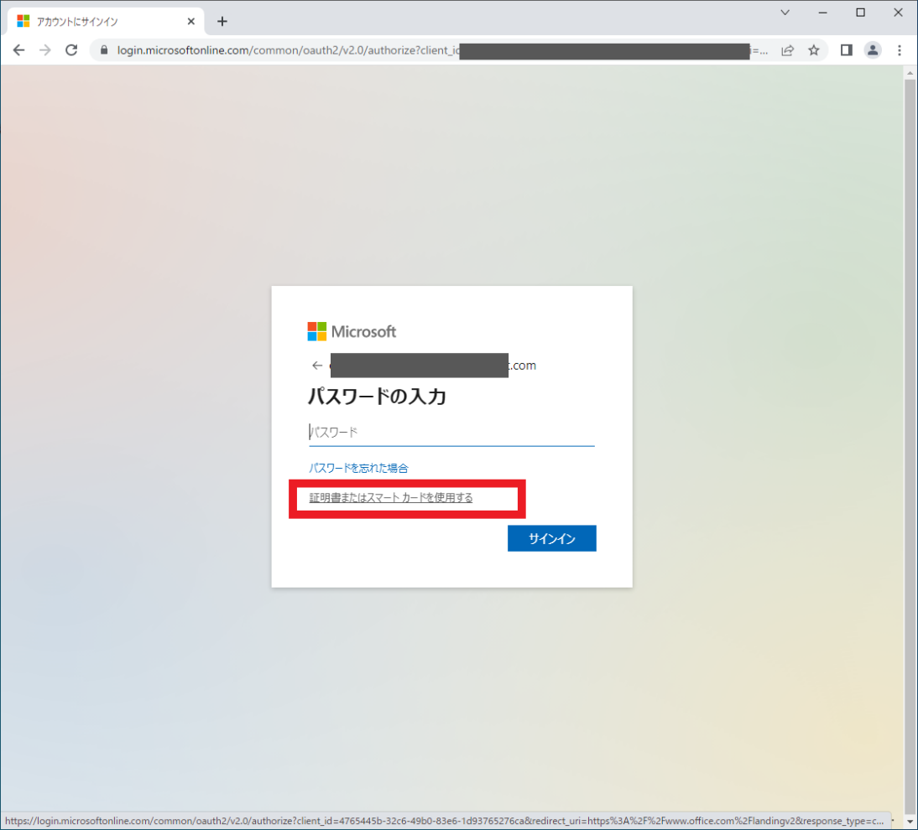Select the アカウントにサインイン tab
The image size is (918, 830).
pos(106,22)
